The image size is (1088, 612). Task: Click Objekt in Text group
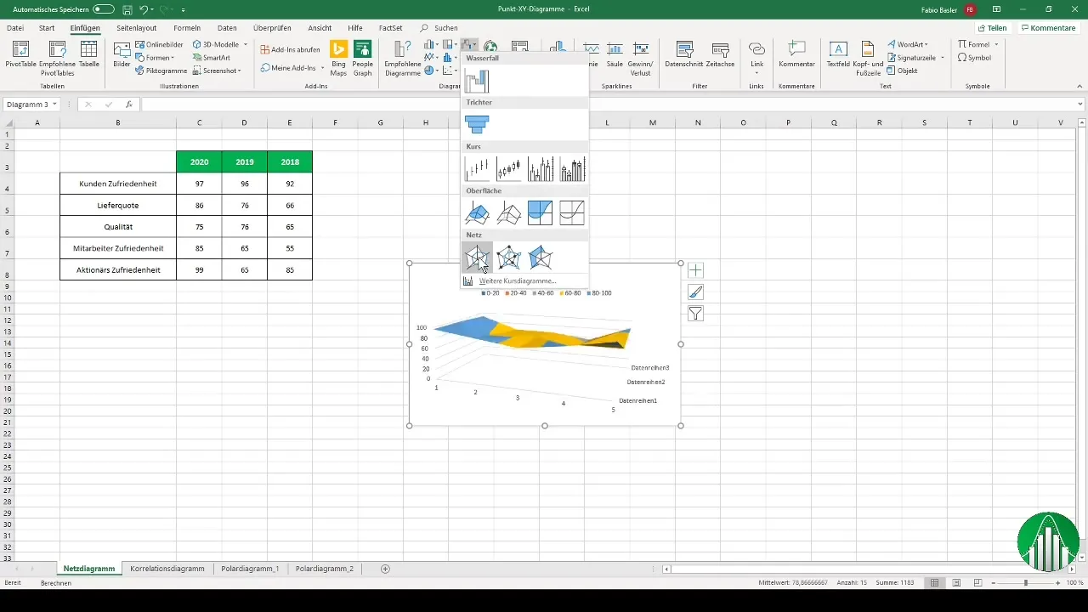tap(901, 71)
